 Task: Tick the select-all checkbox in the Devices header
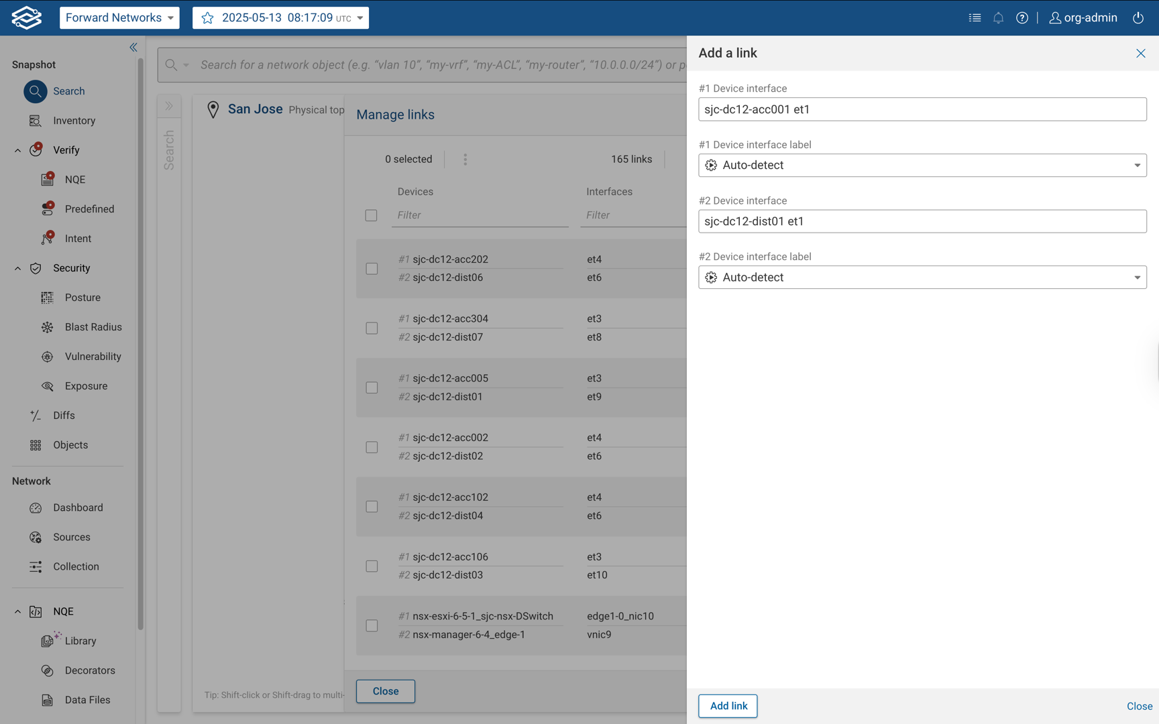[x=371, y=215]
